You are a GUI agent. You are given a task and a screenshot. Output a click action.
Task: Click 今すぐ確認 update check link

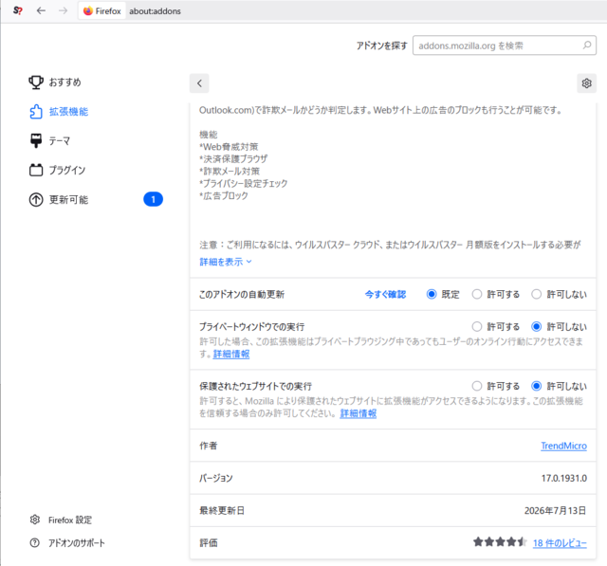coord(385,295)
